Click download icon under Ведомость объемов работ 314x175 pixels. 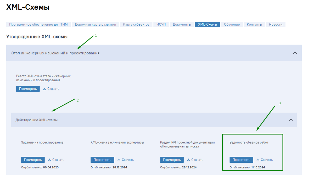click(258, 160)
